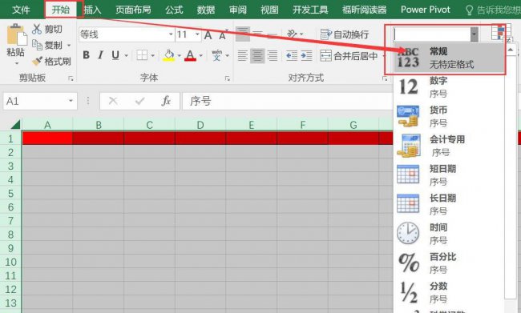Switch to the 数据 tab
Viewport: 521px width, 313px height.
tap(206, 10)
